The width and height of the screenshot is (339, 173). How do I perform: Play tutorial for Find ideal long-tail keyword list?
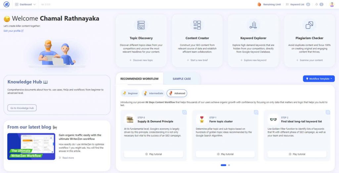coord(297,154)
